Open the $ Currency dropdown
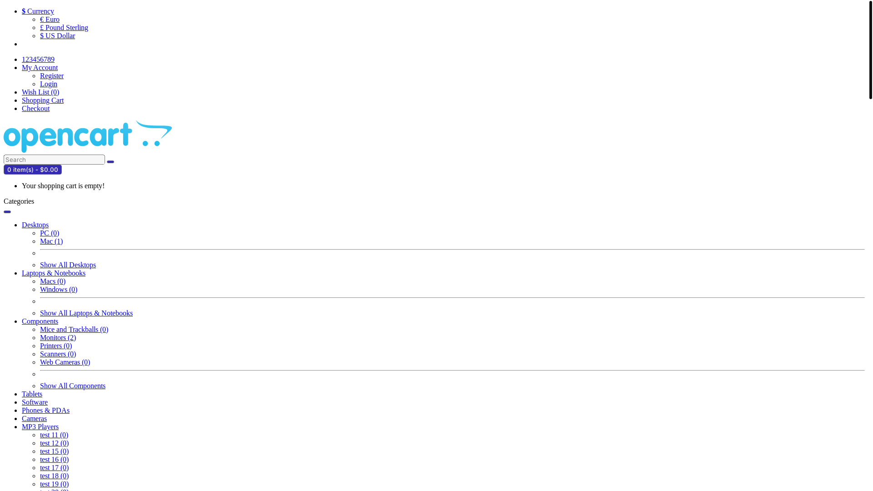This screenshot has height=491, width=873. tap(38, 11)
